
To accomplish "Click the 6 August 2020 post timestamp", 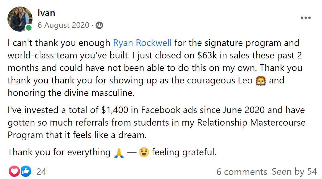I will tap(63, 25).
